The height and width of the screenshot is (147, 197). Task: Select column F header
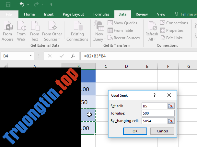[168, 66]
